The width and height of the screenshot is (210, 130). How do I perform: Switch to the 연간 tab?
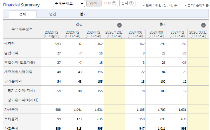tap(53, 14)
